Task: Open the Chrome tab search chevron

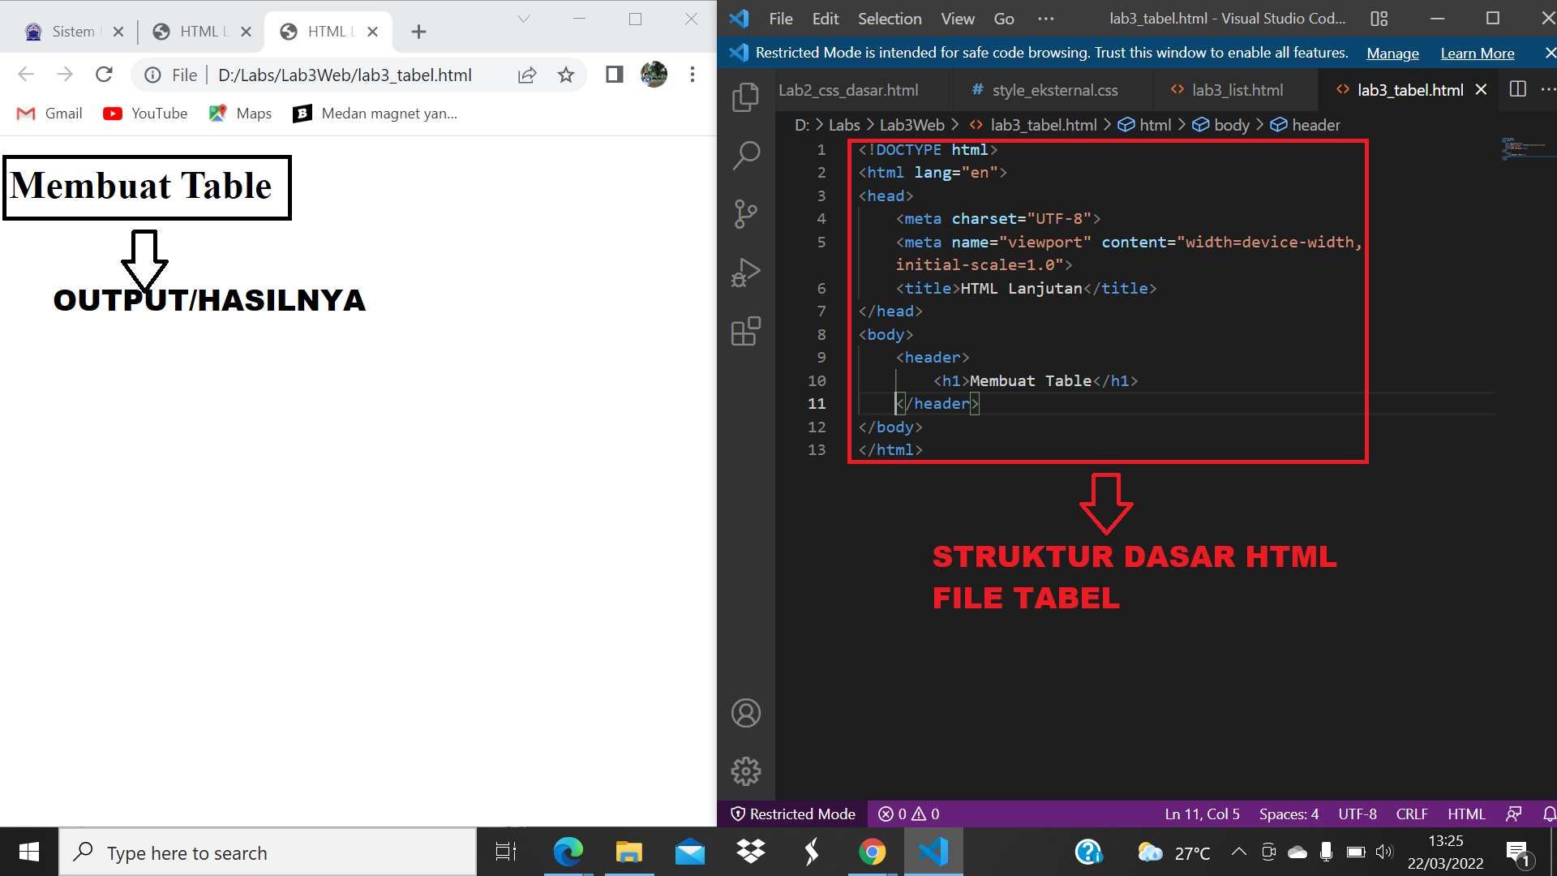Action: 524,18
